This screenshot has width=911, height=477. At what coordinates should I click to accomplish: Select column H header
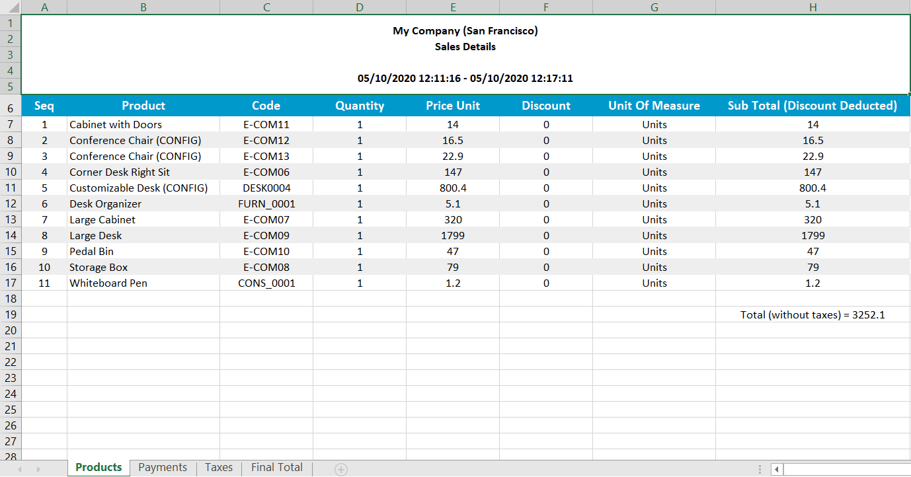(x=812, y=7)
